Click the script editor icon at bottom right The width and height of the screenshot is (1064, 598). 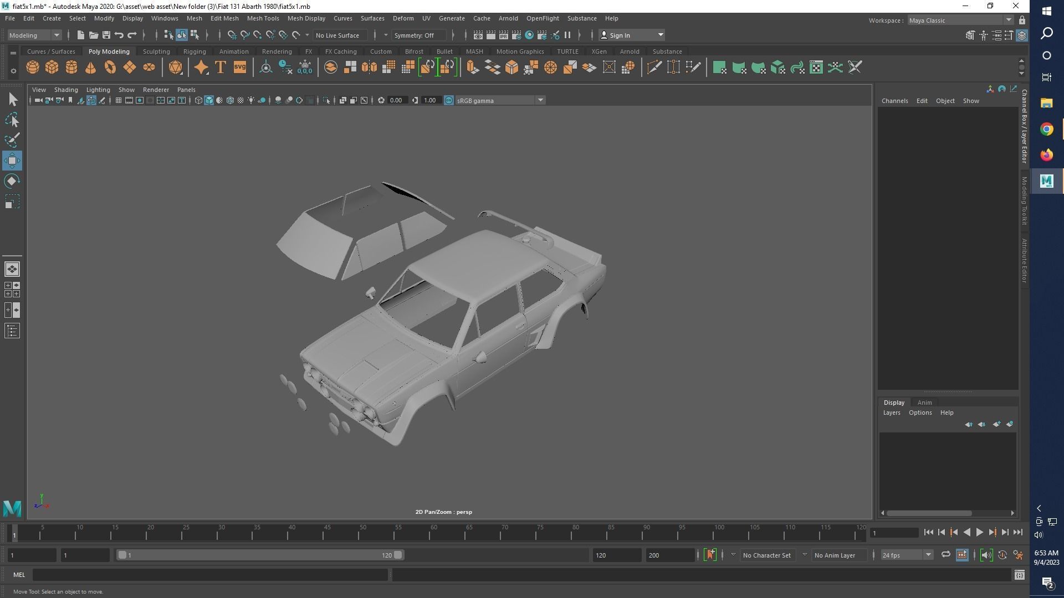(1019, 575)
